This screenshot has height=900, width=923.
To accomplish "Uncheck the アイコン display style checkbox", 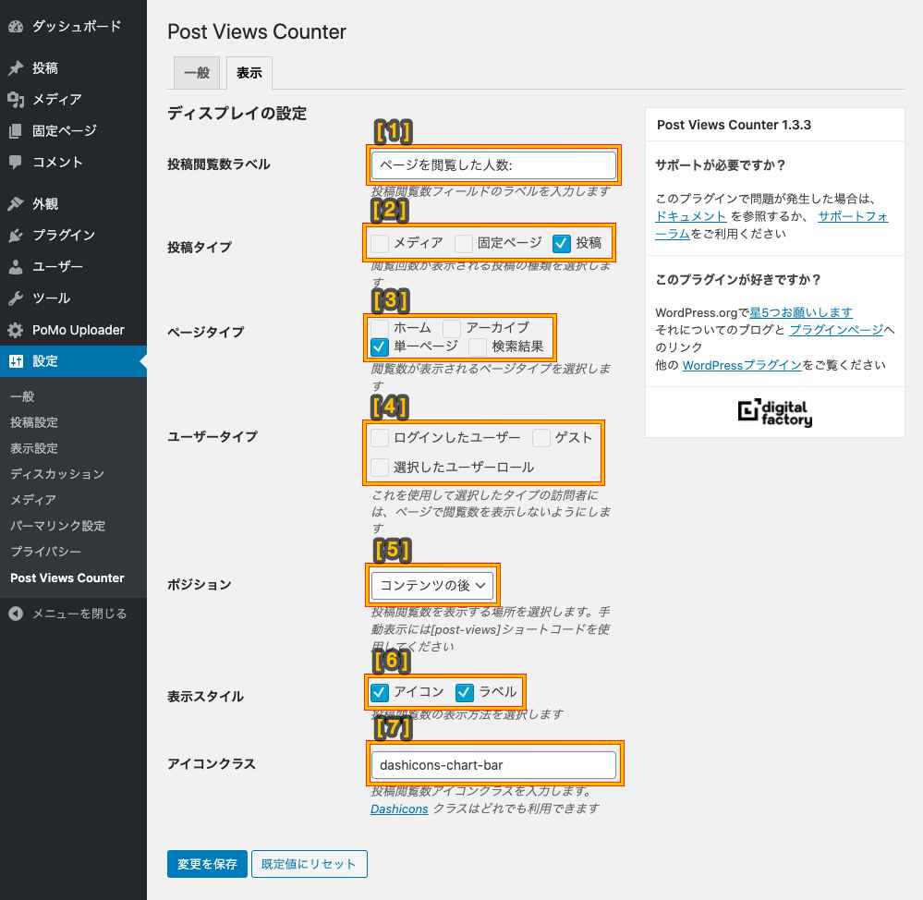I will pyautogui.click(x=380, y=692).
